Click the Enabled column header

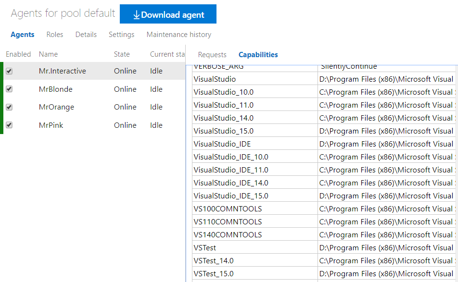coord(18,54)
